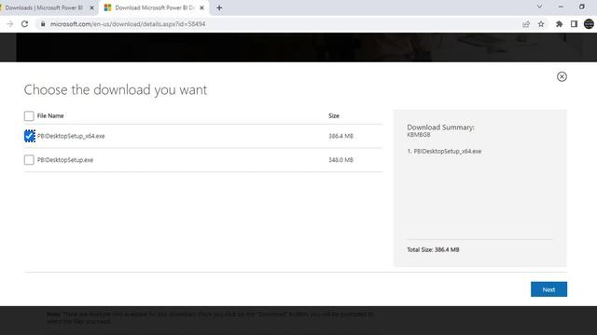Image resolution: width=597 pixels, height=335 pixels.
Task: Click the Download Summary heading
Action: (440, 127)
